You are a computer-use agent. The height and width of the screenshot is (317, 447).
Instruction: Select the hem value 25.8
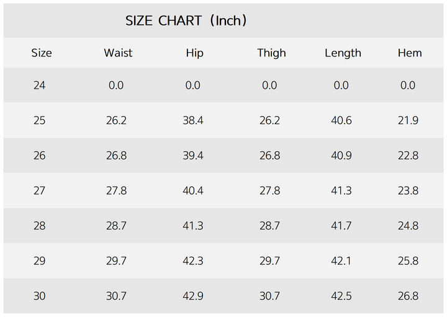[408, 261]
